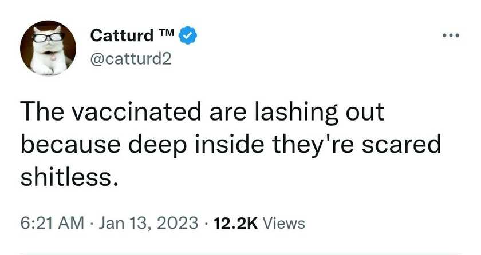Click the phrase 'lashing out'
This screenshot has width=481, height=255.
click(320, 113)
